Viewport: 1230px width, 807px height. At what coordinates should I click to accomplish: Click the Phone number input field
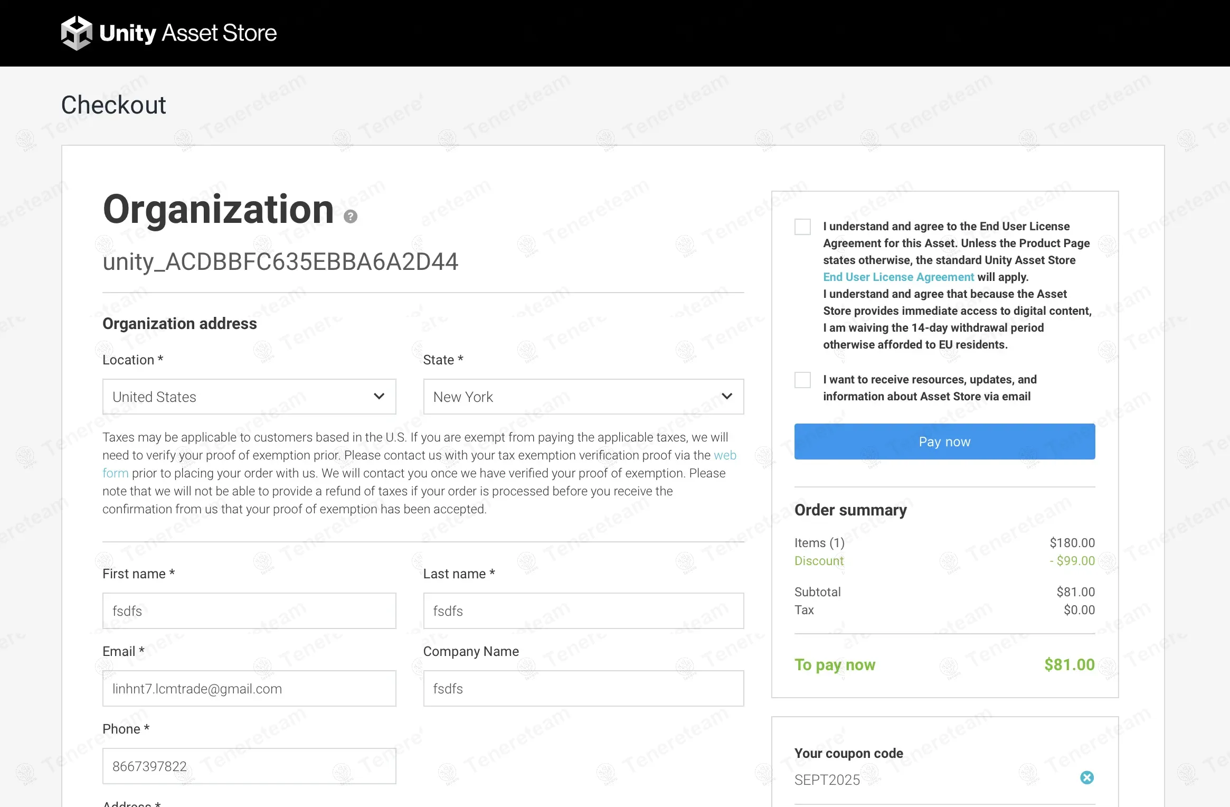pyautogui.click(x=249, y=766)
